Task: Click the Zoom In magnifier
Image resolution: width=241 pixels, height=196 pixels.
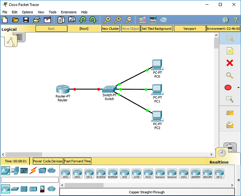Action: 107,20
